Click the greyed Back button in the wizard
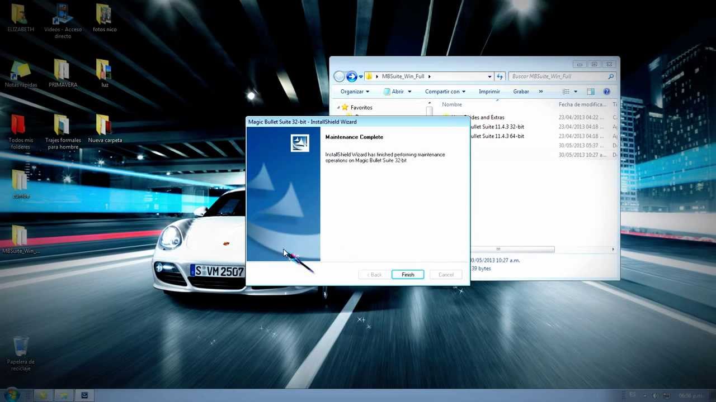The image size is (716, 402). 374,275
